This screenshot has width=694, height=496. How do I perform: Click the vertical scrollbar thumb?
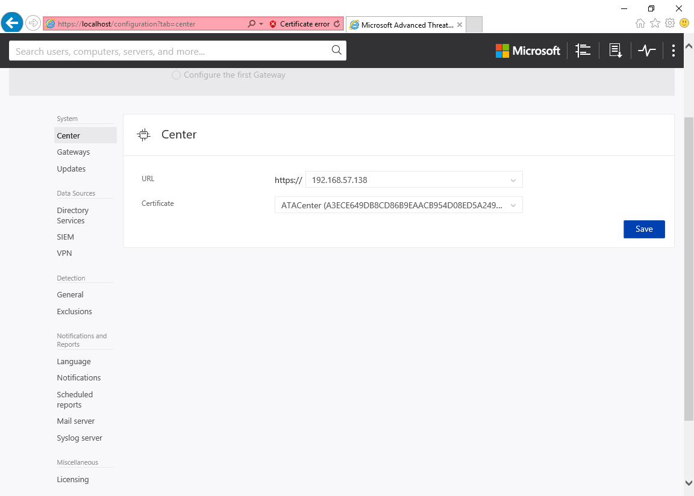tap(689, 269)
